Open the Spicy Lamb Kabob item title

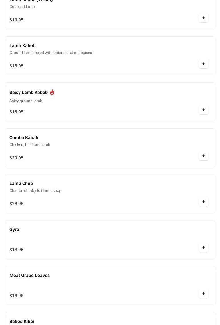29,93
